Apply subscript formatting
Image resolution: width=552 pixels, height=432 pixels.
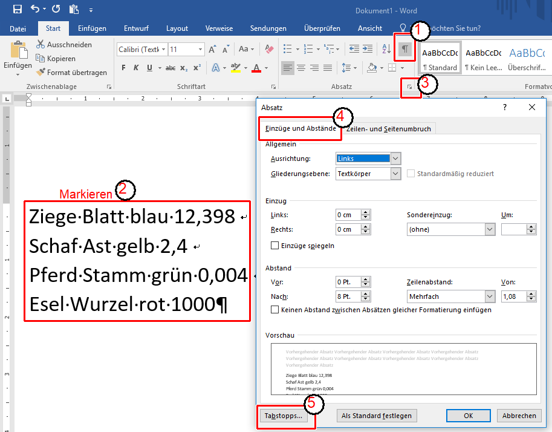point(184,68)
